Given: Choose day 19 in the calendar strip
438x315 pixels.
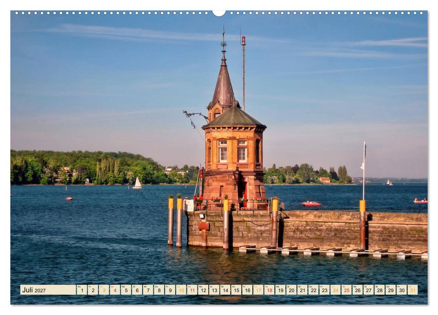Looking at the screenshot, I should 281,290.
